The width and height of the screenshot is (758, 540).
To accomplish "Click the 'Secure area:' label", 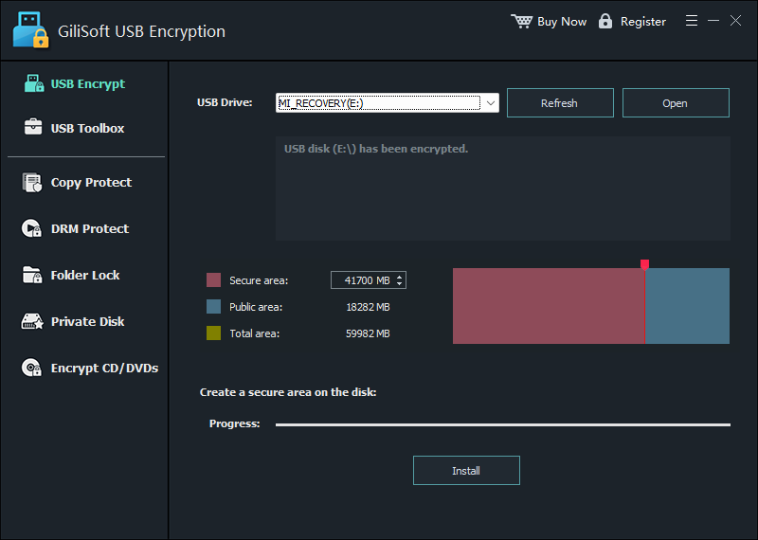I will (259, 280).
